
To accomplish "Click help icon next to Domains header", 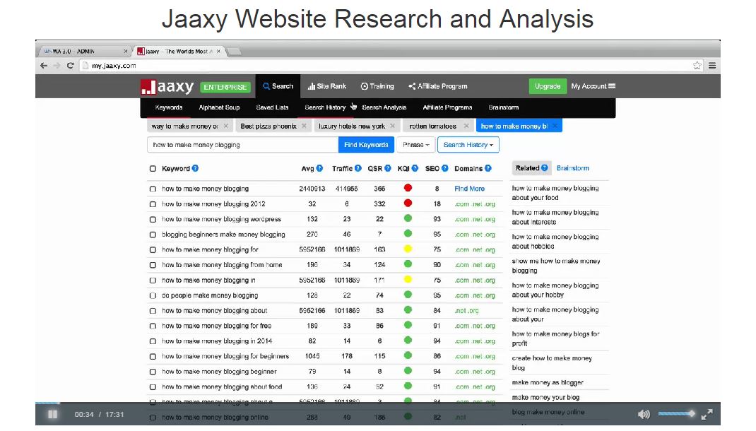I will pos(488,168).
